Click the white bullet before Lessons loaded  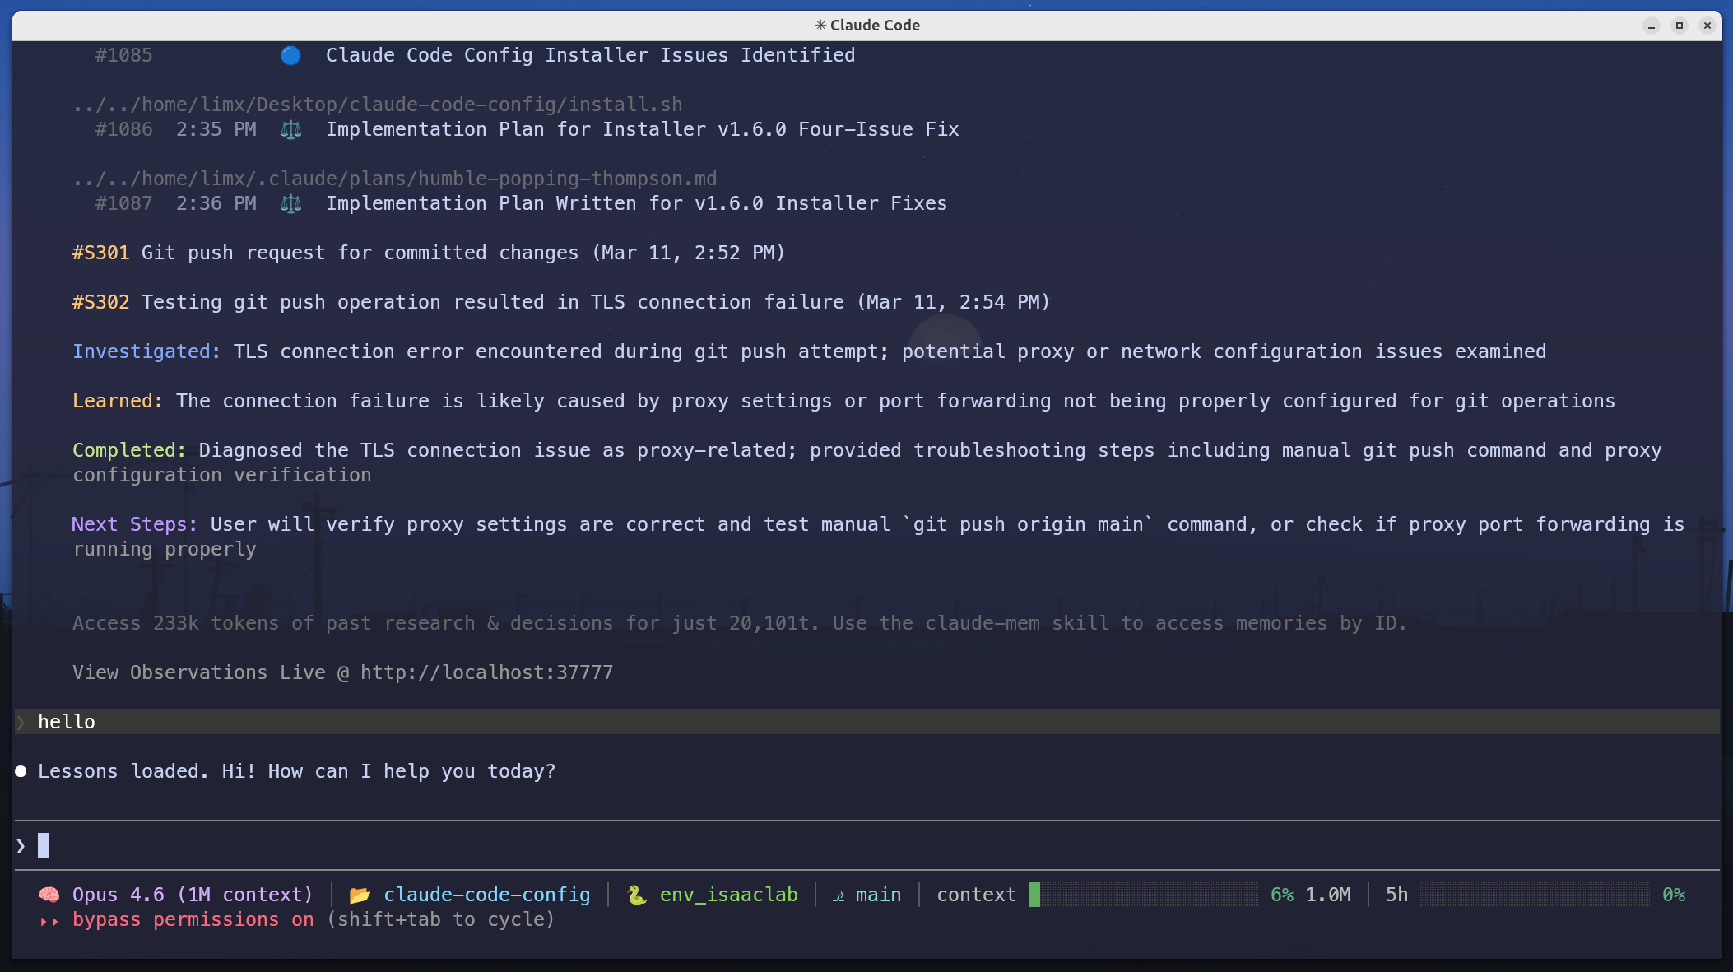(21, 771)
